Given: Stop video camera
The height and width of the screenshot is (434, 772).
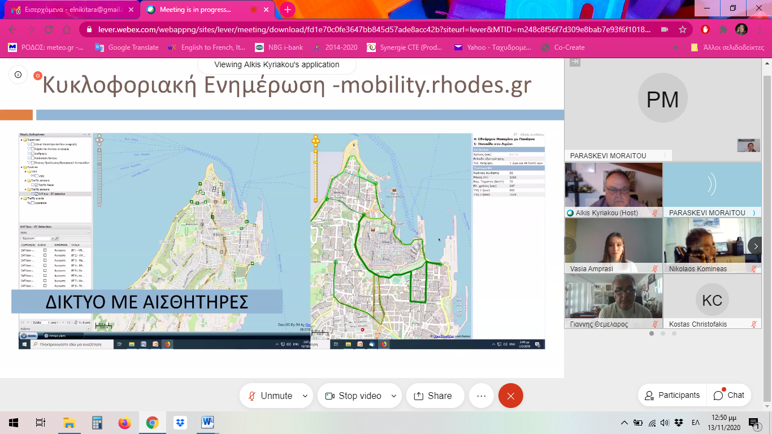Looking at the screenshot, I should (x=353, y=396).
